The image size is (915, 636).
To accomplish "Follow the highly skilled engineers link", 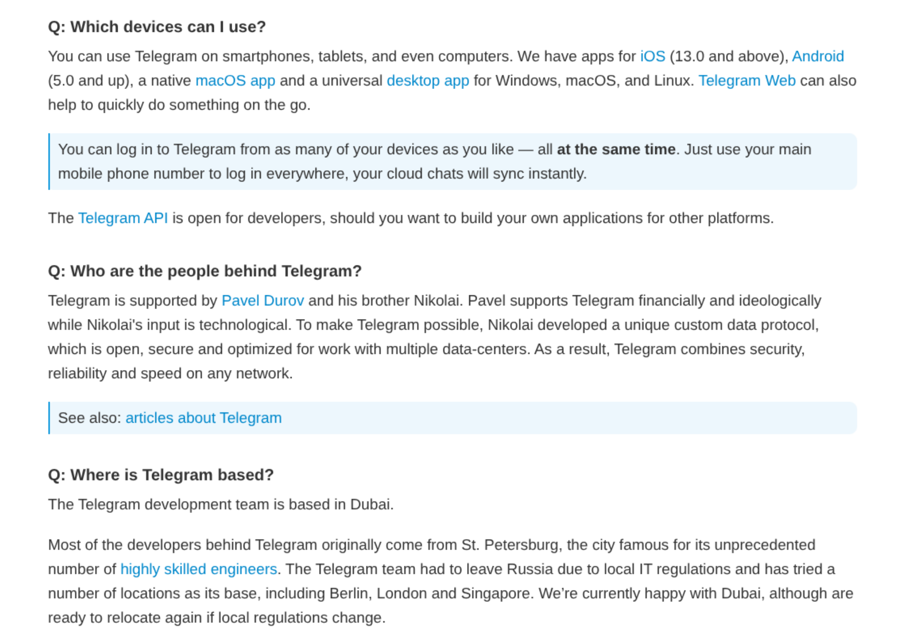I will click(199, 569).
